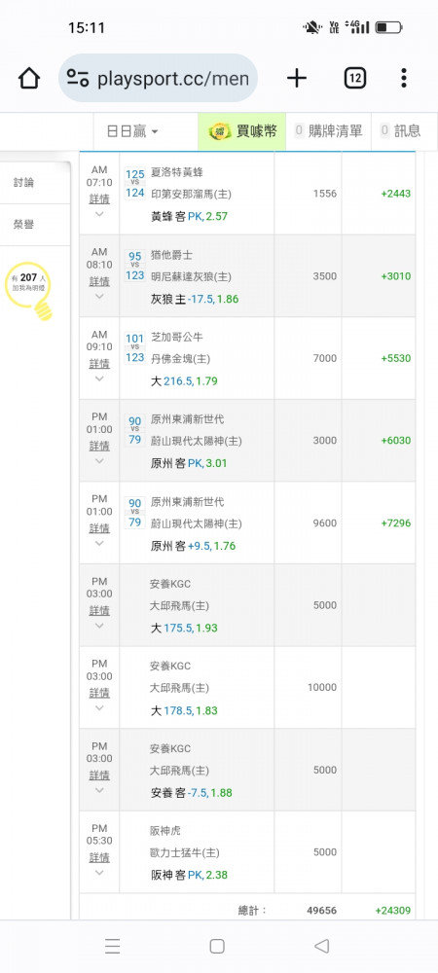Tap the browser home icon
438x973 pixels.
29,78
